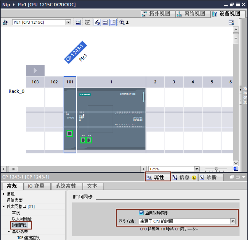248x240 pixels.
Task: Click the Plc1 device label
Action: pos(83,57)
